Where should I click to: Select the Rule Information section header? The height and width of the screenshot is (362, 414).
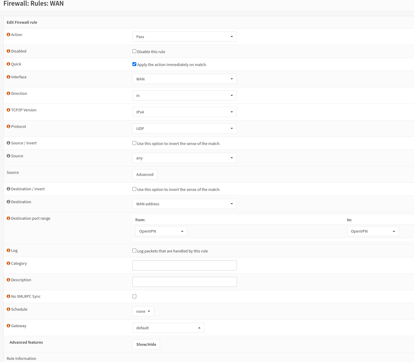(21, 358)
